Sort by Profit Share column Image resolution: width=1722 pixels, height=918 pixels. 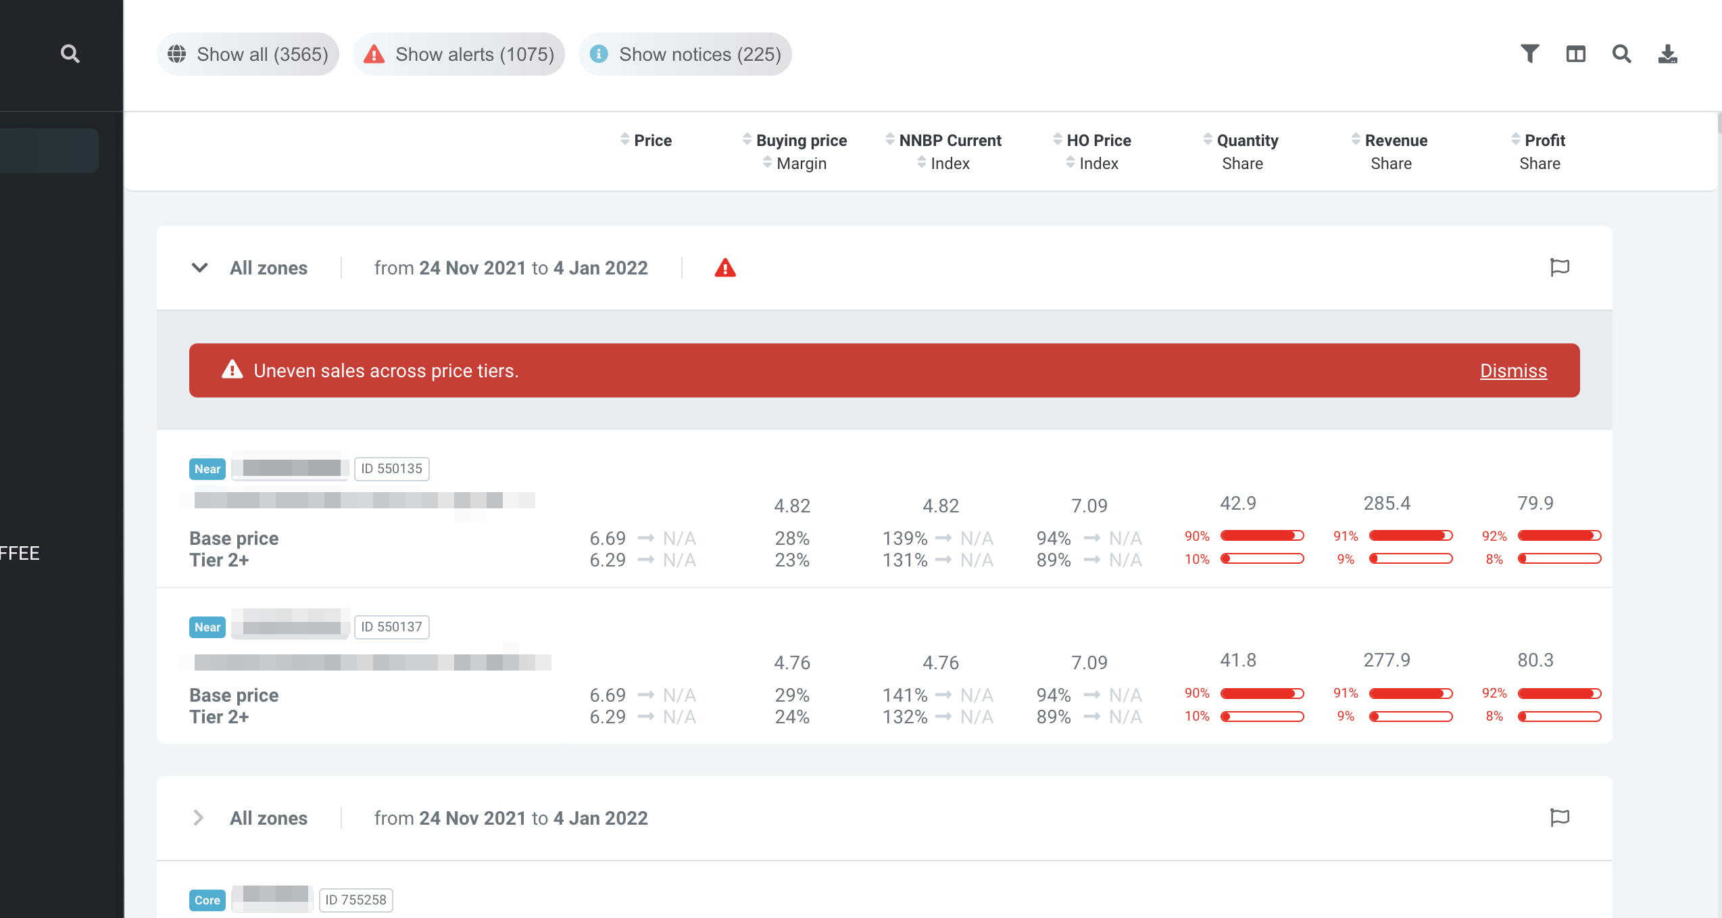(1539, 140)
